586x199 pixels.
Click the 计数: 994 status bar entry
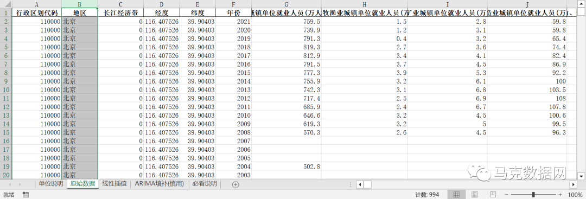coord(427,195)
